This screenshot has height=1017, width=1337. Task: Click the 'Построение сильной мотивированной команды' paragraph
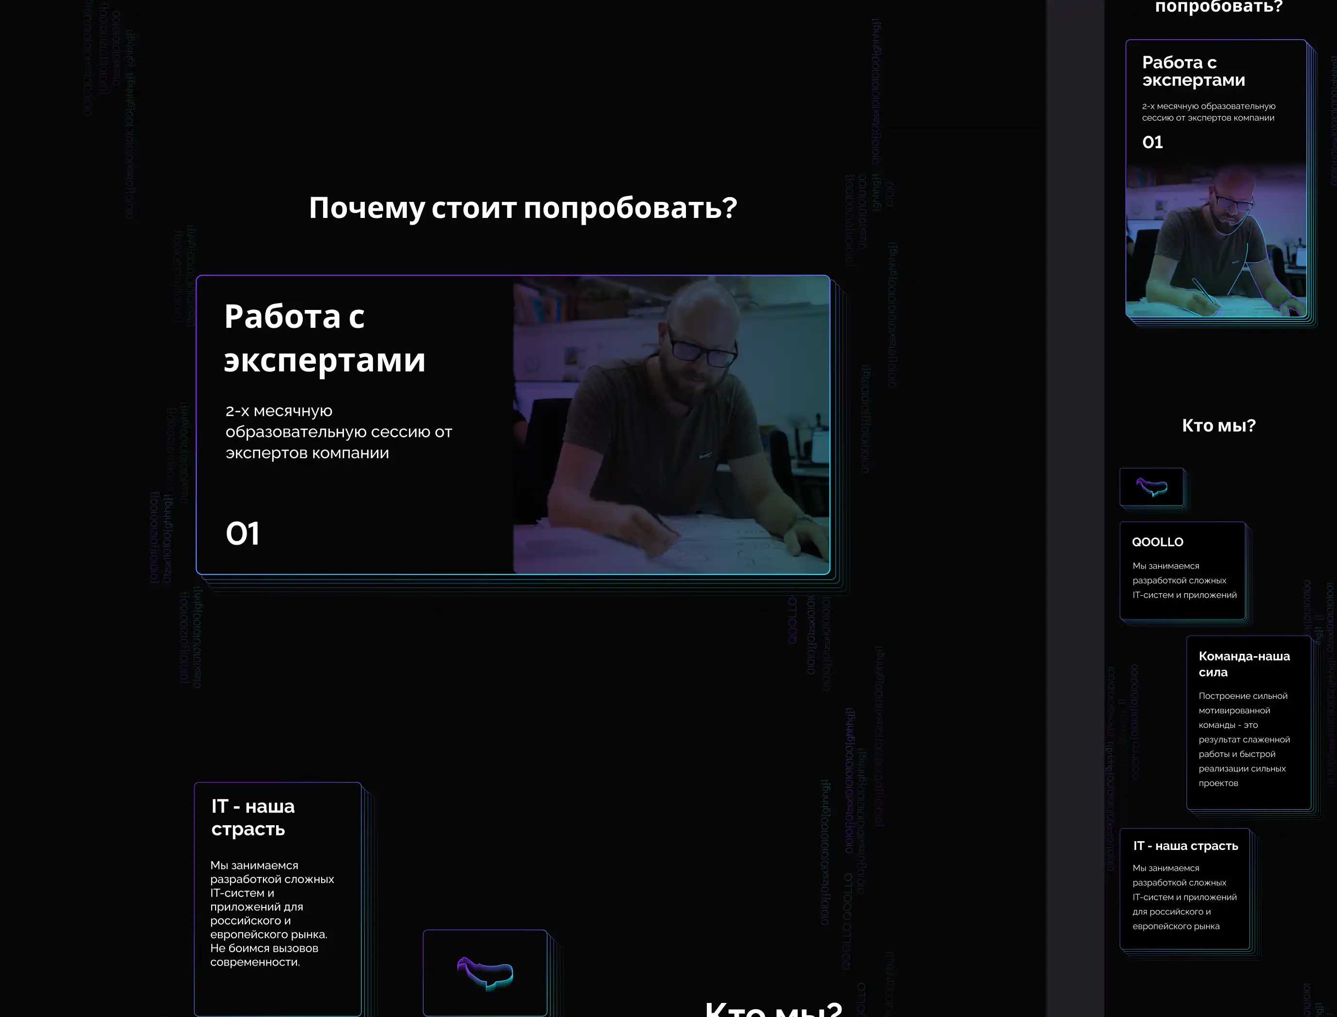point(1244,739)
